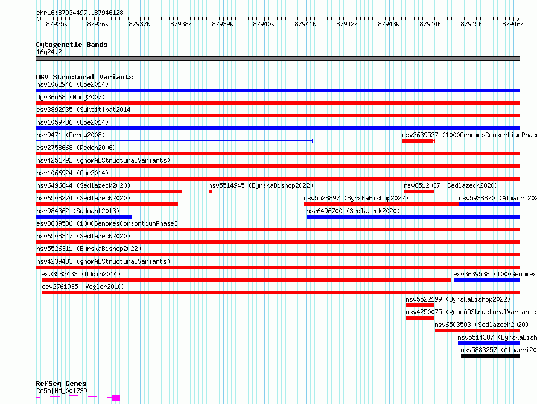Select nsv6496700 (Sedlazeck2020) label
Image resolution: width=537 pixels, height=404 pixels.
[x=353, y=211]
